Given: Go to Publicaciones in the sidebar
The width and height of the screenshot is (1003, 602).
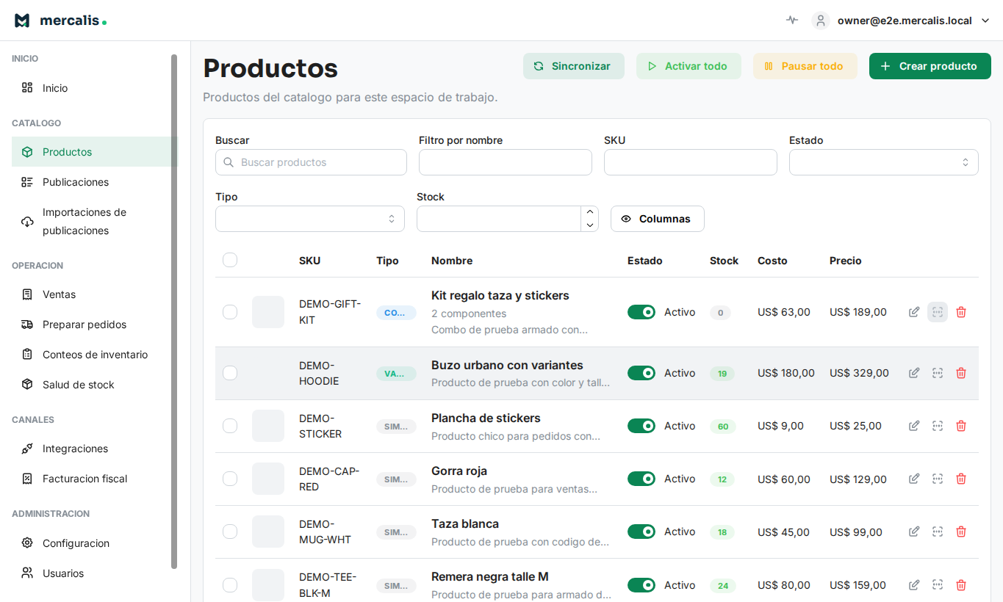Looking at the screenshot, I should click(95, 182).
